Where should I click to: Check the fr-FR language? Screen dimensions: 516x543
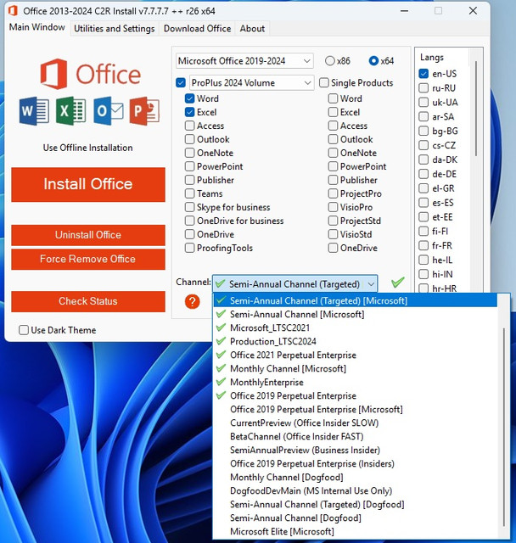(423, 245)
